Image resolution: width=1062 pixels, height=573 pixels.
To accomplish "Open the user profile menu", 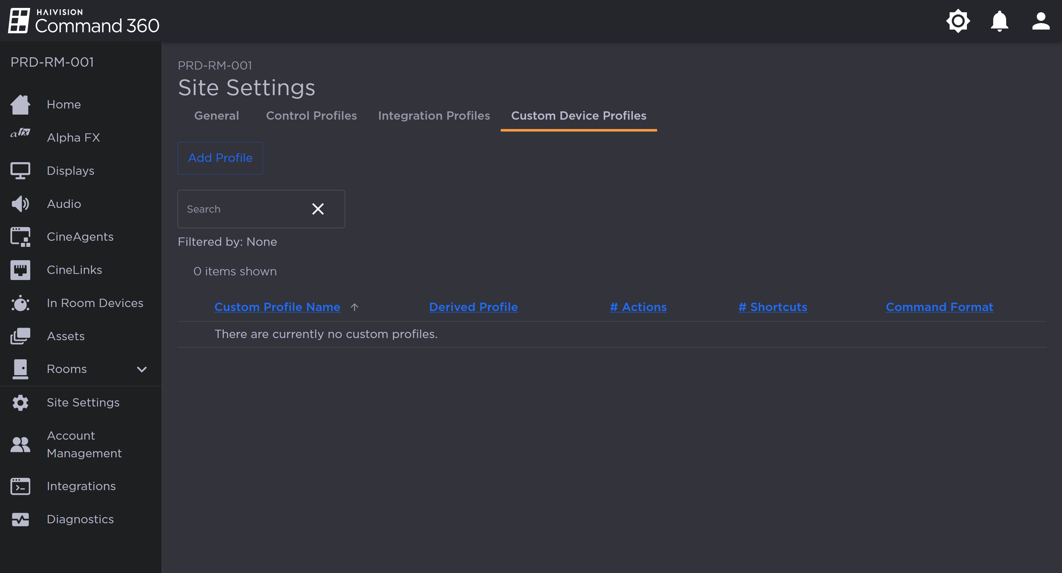I will tap(1040, 21).
